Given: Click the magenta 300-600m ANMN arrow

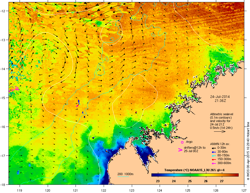Looking at the screenshot, I should tap(214, 163).
